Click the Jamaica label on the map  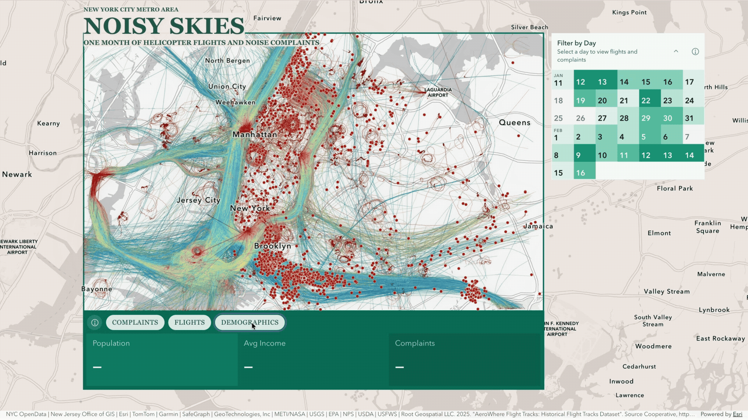pos(538,226)
